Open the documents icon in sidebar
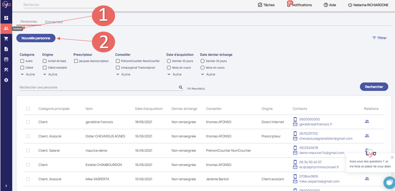Image resolution: width=395 pixels, height=191 pixels. 6,49
